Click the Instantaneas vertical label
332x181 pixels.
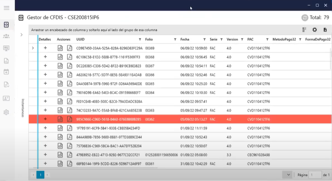23,108
